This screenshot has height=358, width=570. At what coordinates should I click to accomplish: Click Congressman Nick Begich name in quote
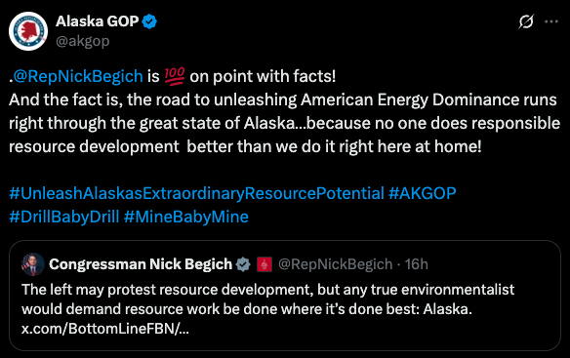pyautogui.click(x=141, y=264)
